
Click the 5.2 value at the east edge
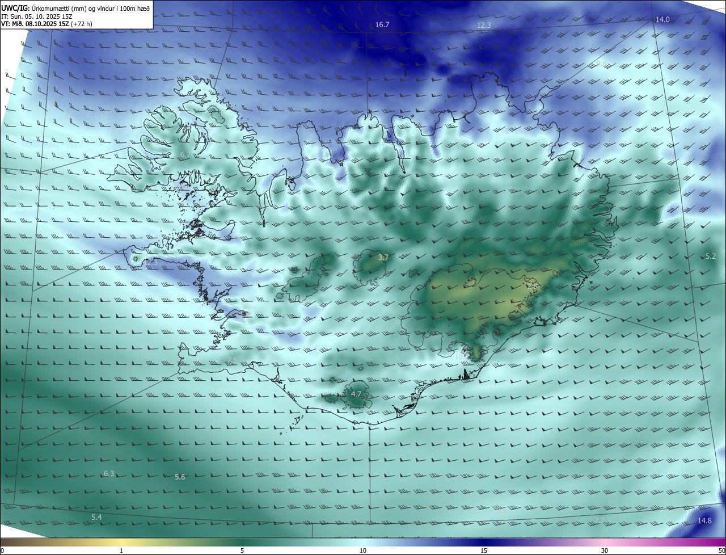(711, 257)
